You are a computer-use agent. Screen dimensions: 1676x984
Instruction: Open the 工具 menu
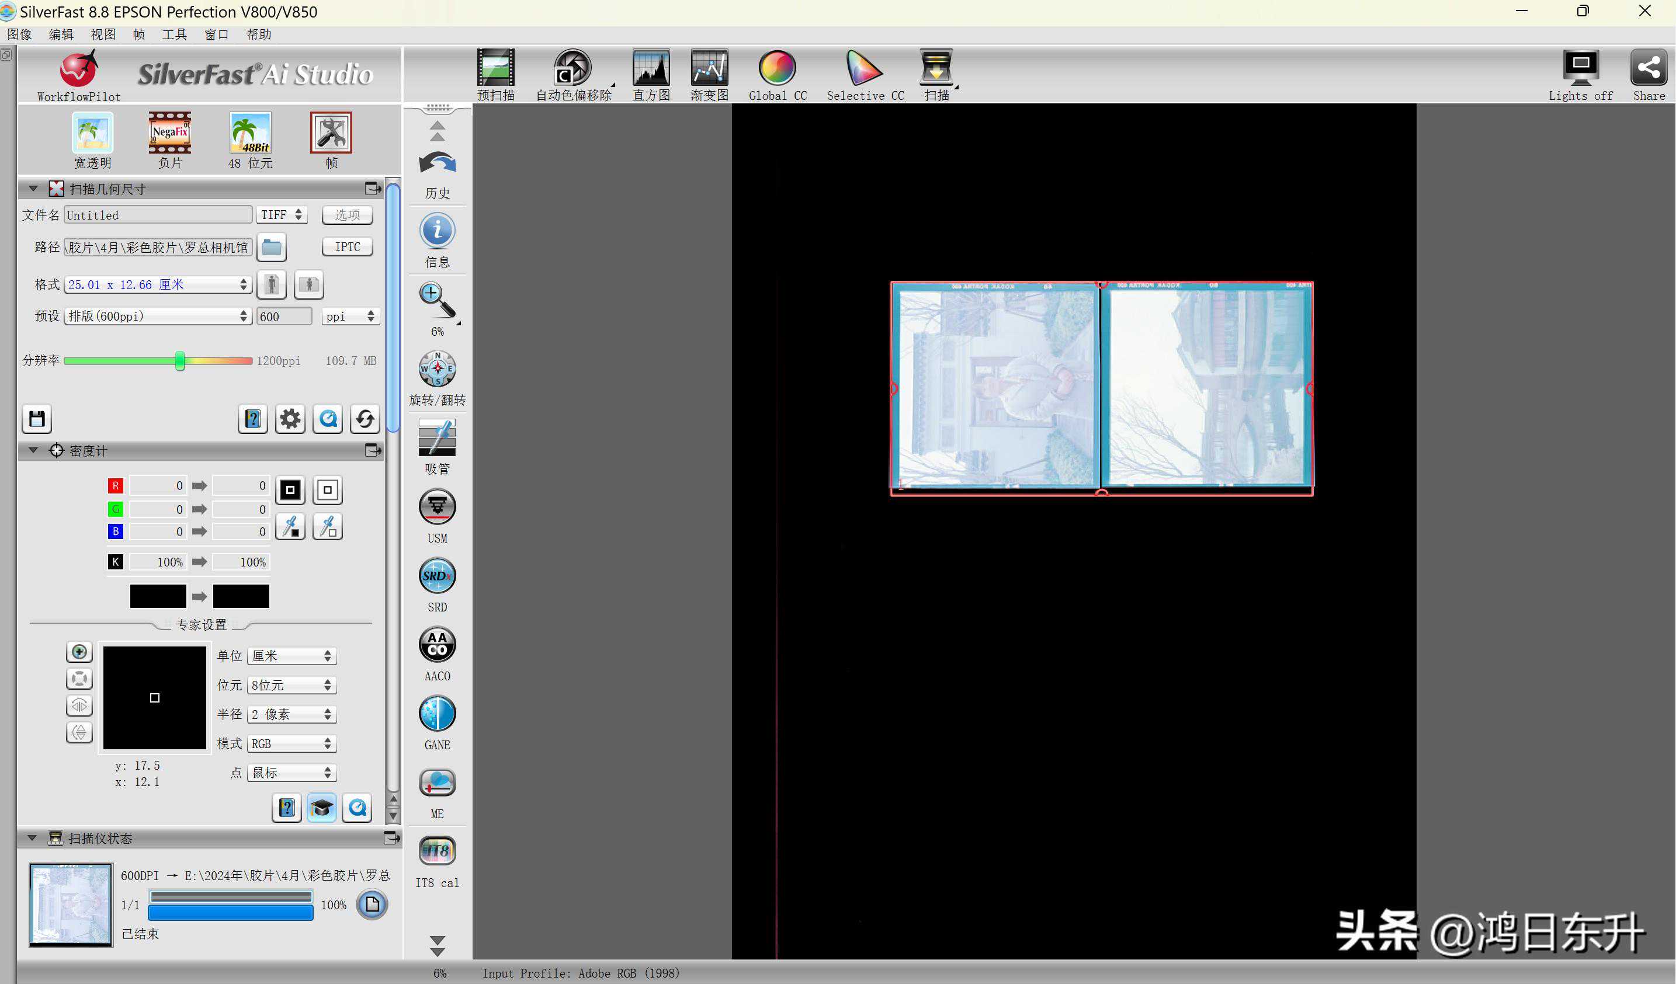(x=174, y=34)
